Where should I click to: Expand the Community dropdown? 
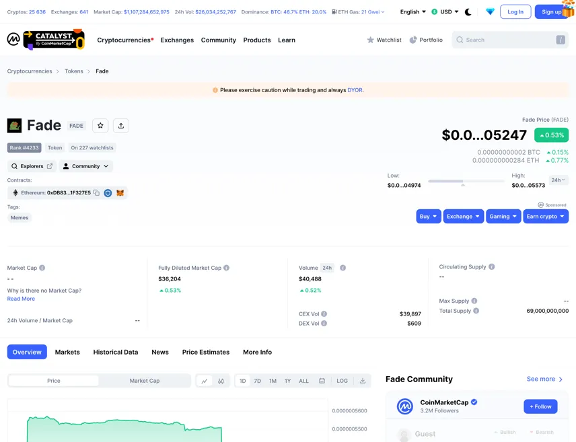point(86,166)
